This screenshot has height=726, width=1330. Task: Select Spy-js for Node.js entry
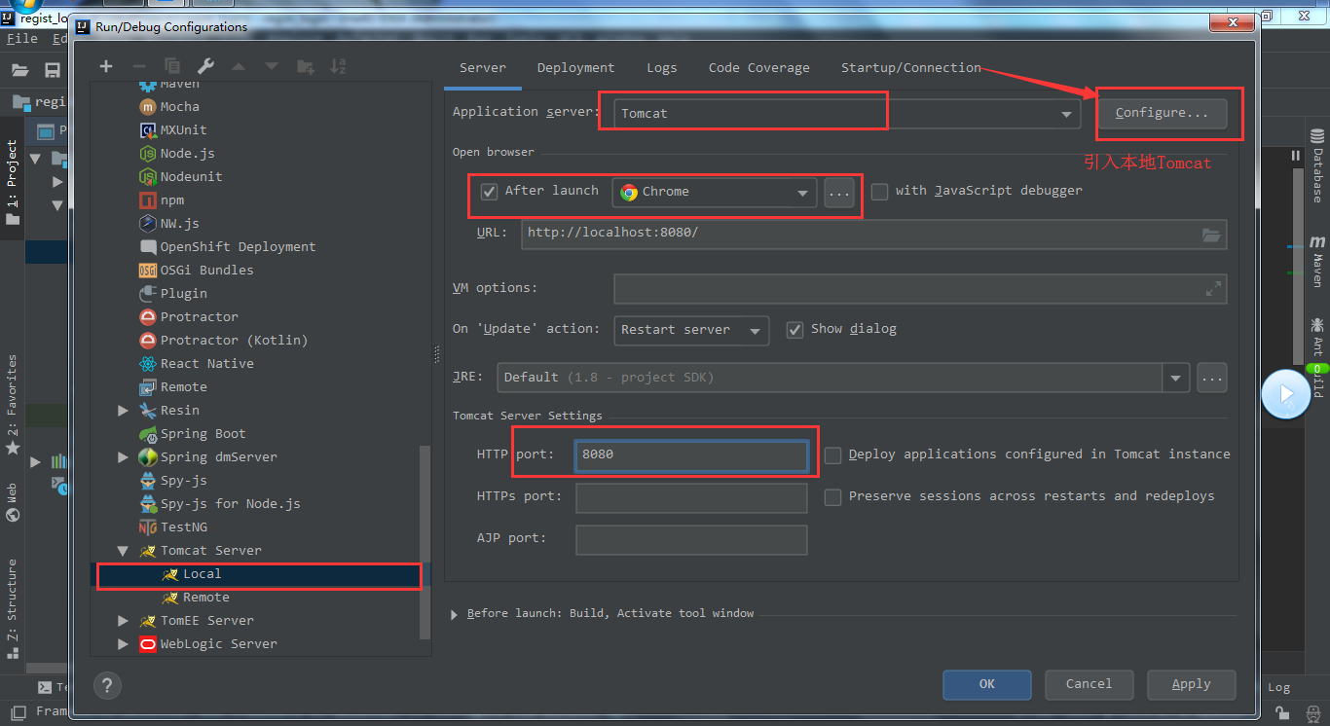pyautogui.click(x=230, y=503)
